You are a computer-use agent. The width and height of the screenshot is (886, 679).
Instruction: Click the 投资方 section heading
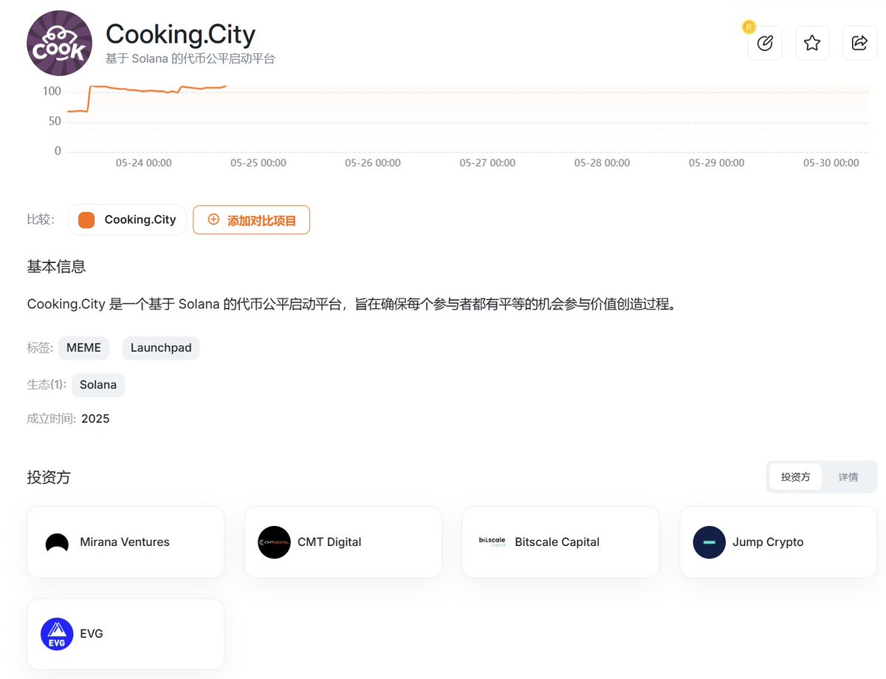click(x=49, y=477)
